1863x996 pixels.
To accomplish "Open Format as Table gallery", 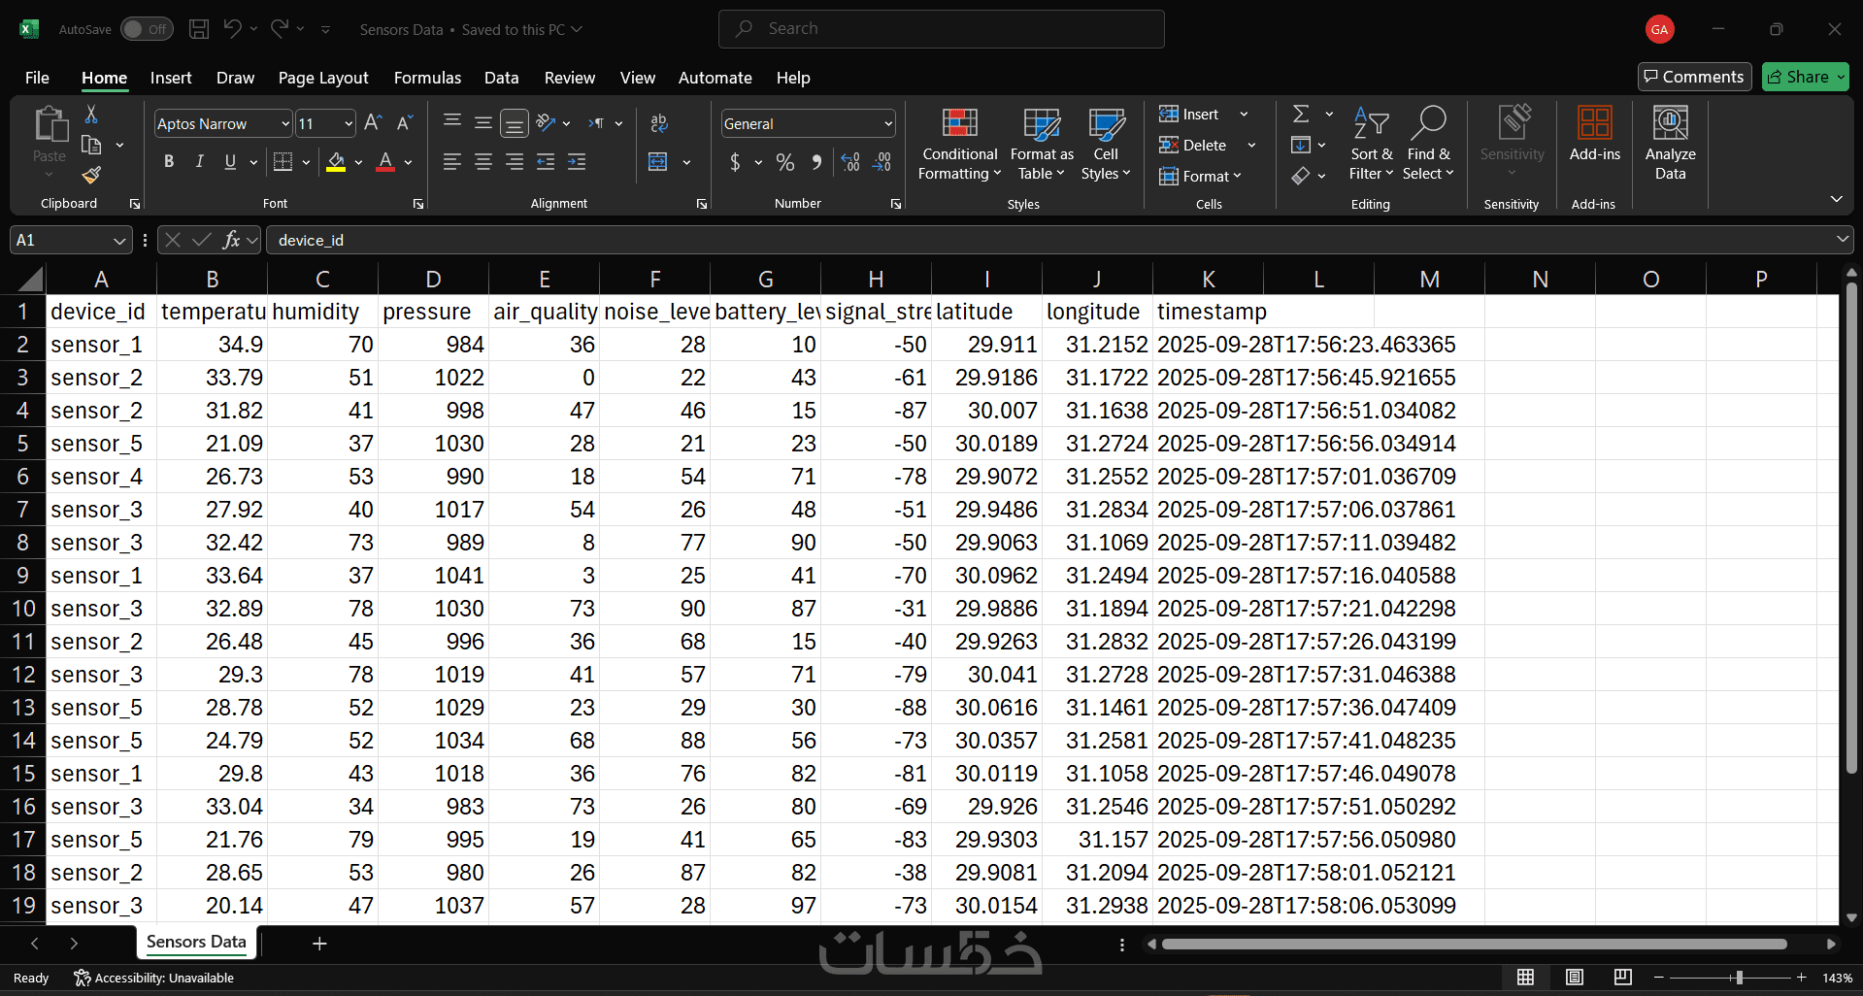I will (1042, 144).
